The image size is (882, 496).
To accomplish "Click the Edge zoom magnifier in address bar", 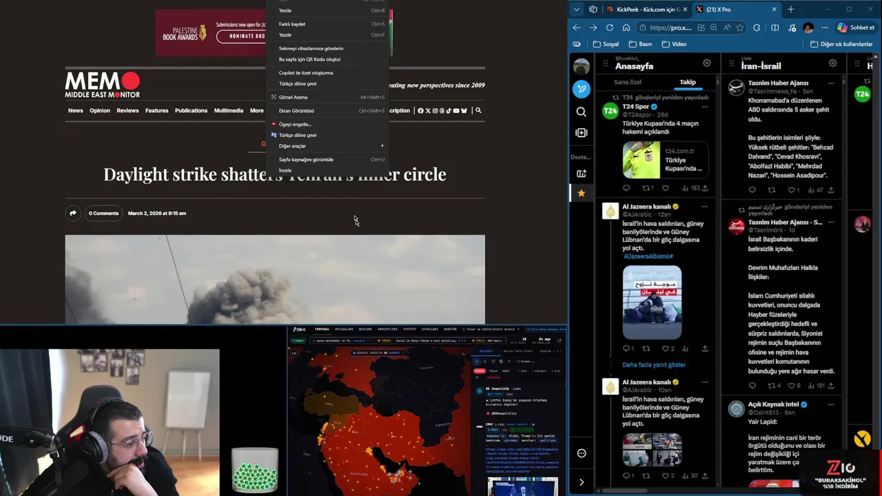I will coord(714,28).
